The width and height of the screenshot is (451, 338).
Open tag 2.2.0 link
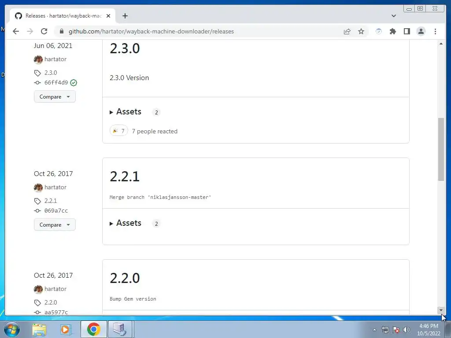click(x=51, y=302)
